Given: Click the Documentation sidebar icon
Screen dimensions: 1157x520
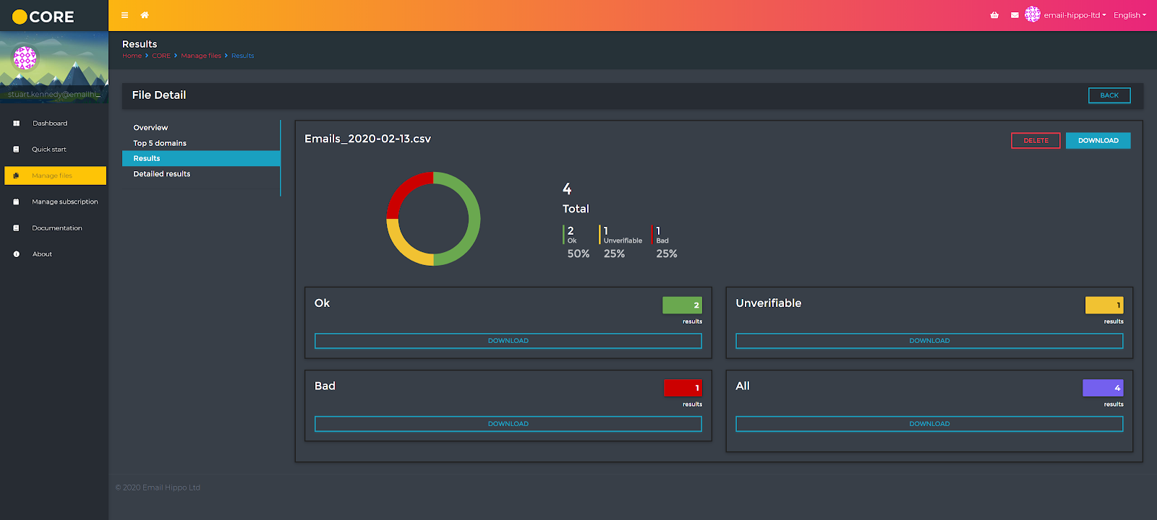Looking at the screenshot, I should pos(16,228).
